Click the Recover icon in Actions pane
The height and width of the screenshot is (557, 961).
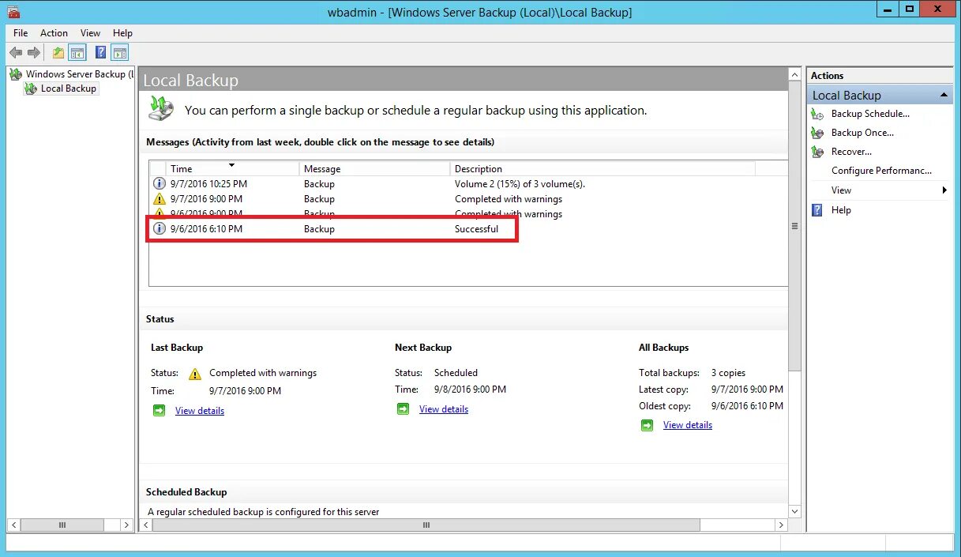click(817, 152)
